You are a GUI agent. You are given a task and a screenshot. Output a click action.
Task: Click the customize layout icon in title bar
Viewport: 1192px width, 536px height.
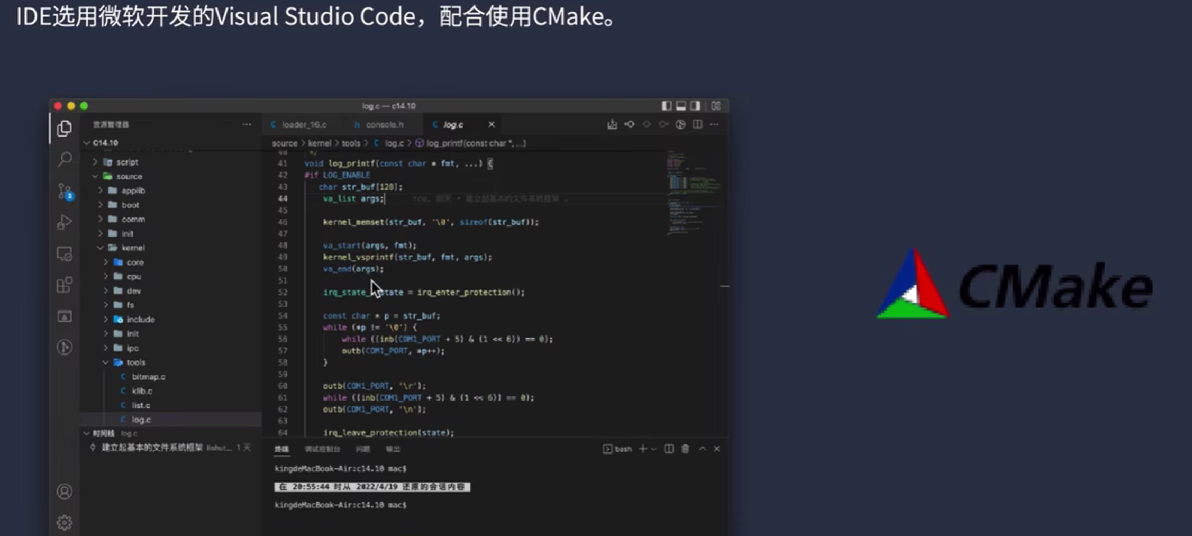pyautogui.click(x=716, y=106)
